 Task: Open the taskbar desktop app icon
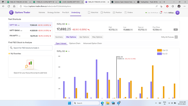[x=113, y=103]
